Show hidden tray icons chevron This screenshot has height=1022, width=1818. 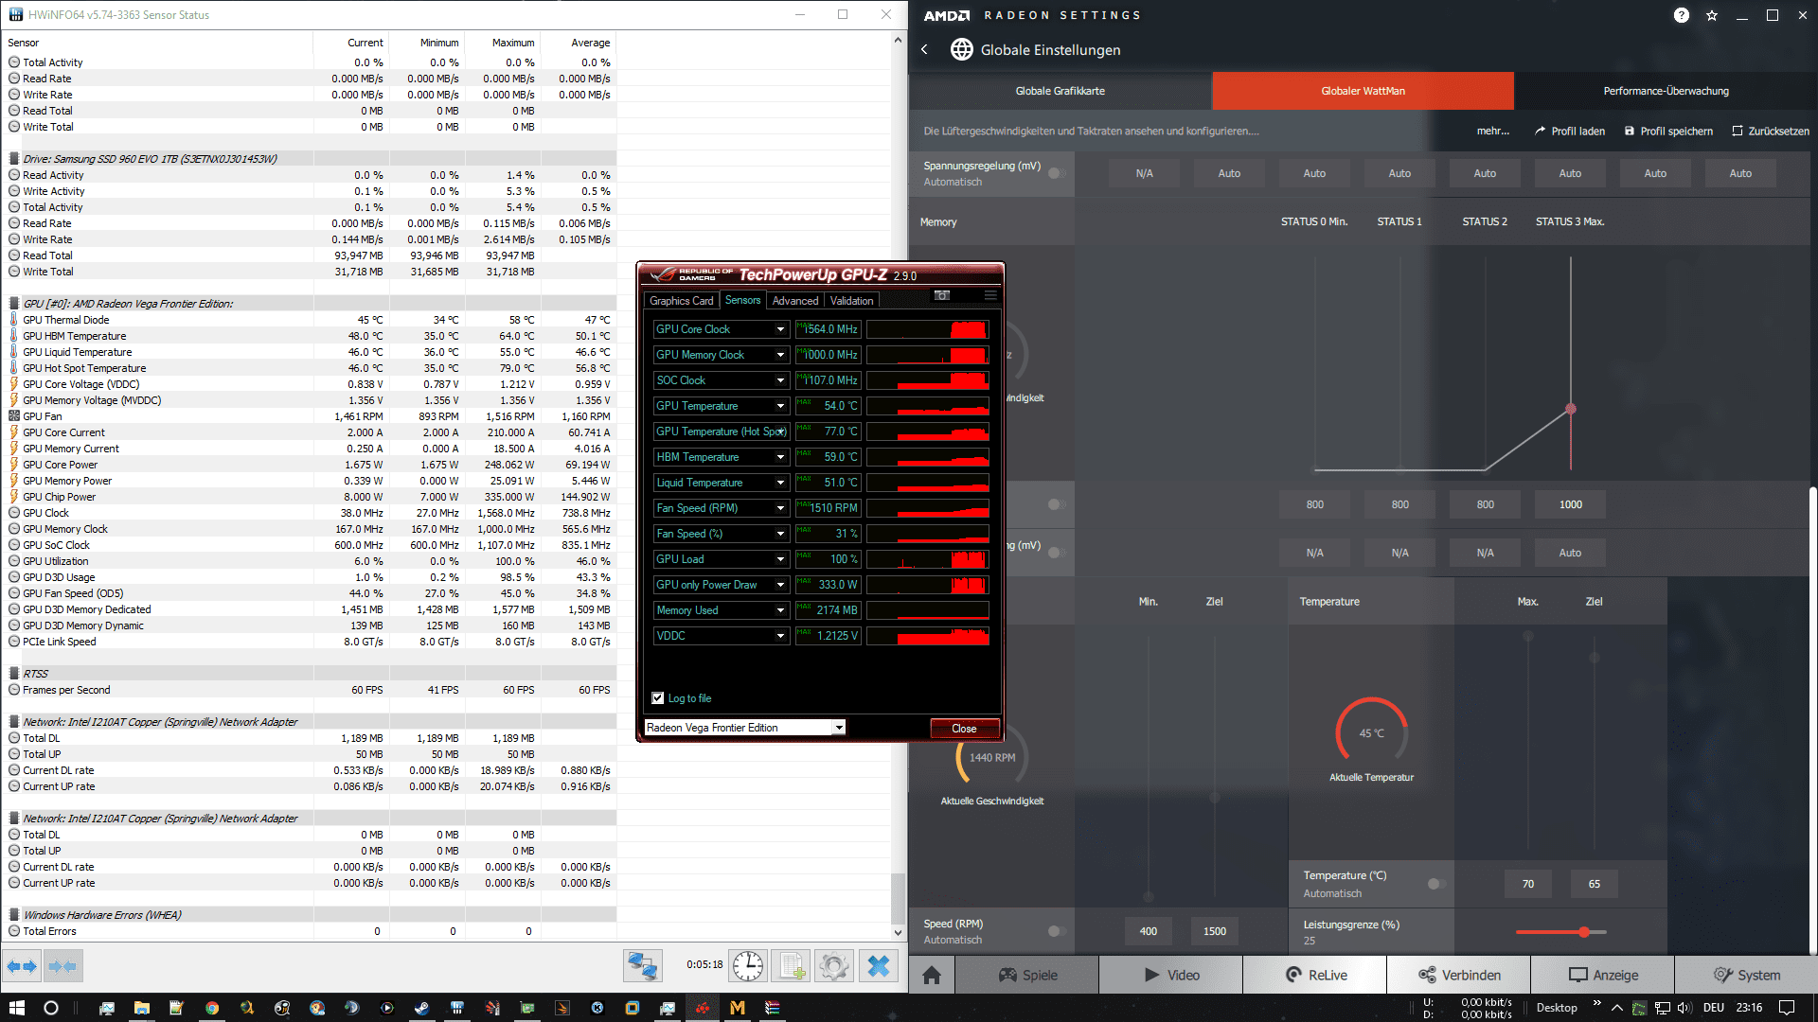click(x=1617, y=1008)
